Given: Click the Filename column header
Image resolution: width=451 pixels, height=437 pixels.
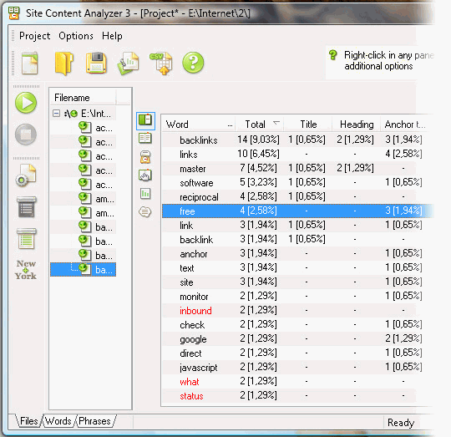Looking at the screenshot, I should pos(83,98).
